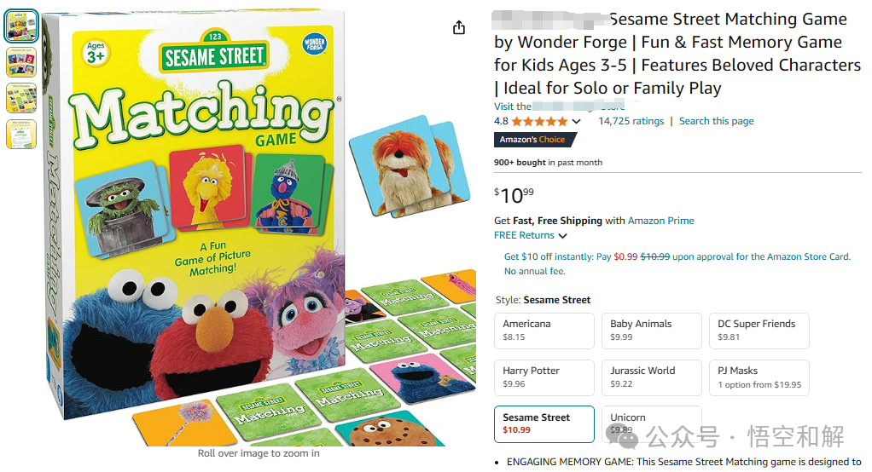This screenshot has width=872, height=472.
Task: Open the star rating breakdown chevron
Action: click(x=576, y=121)
